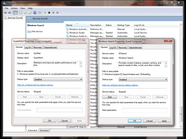Open the View menu
The width and height of the screenshot is (186, 139).
22,8
